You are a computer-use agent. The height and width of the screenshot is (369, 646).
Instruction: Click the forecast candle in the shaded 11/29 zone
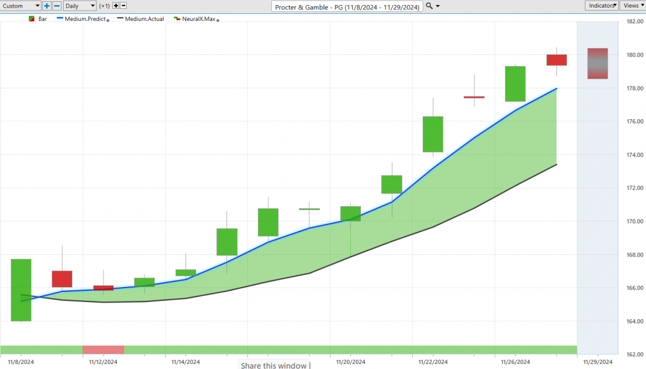pyautogui.click(x=597, y=63)
